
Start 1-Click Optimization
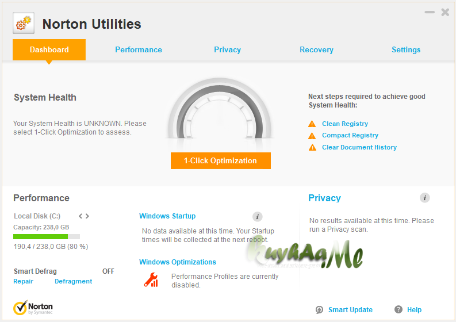[221, 160]
